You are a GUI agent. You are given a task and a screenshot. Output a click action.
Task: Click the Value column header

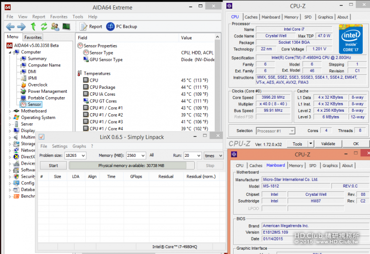coord(186,37)
